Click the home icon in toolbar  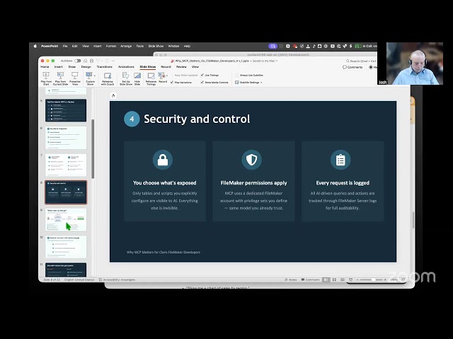85,61
